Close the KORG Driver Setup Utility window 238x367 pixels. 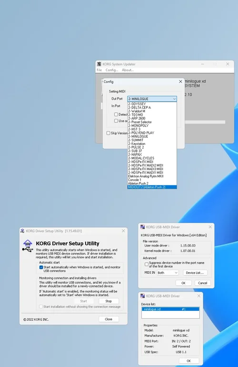123,231
